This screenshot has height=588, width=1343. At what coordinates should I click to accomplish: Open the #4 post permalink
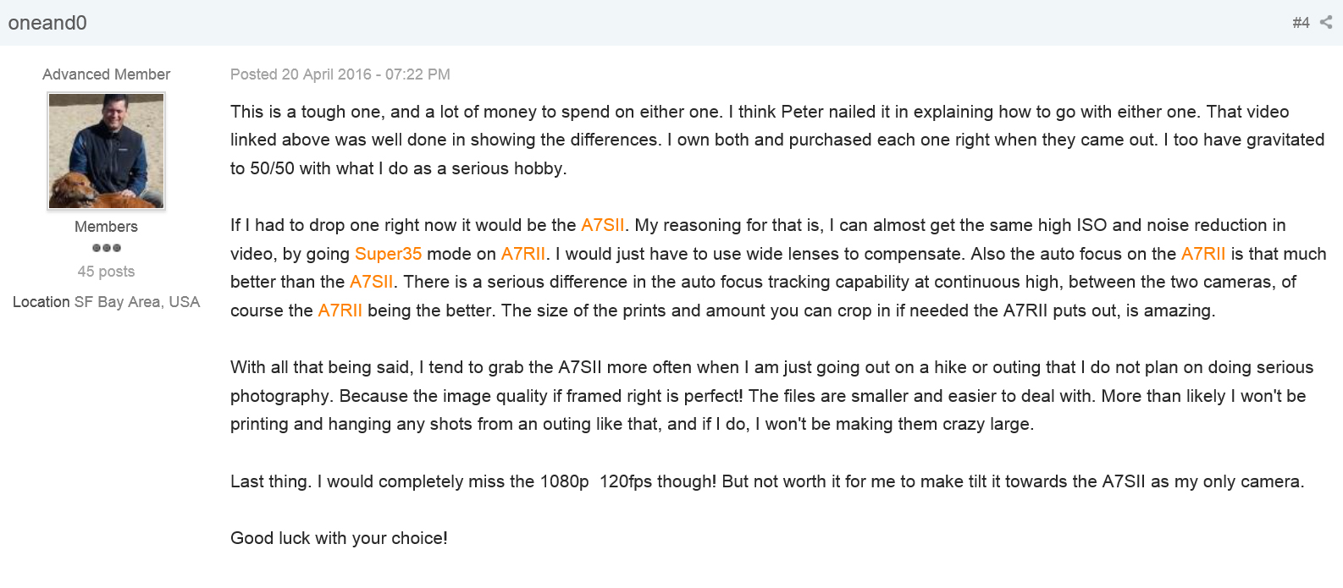pyautogui.click(x=1301, y=23)
